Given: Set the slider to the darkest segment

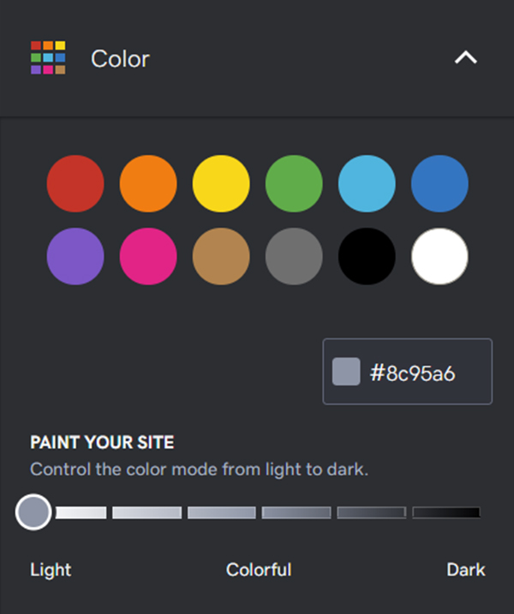Looking at the screenshot, I should (x=446, y=513).
